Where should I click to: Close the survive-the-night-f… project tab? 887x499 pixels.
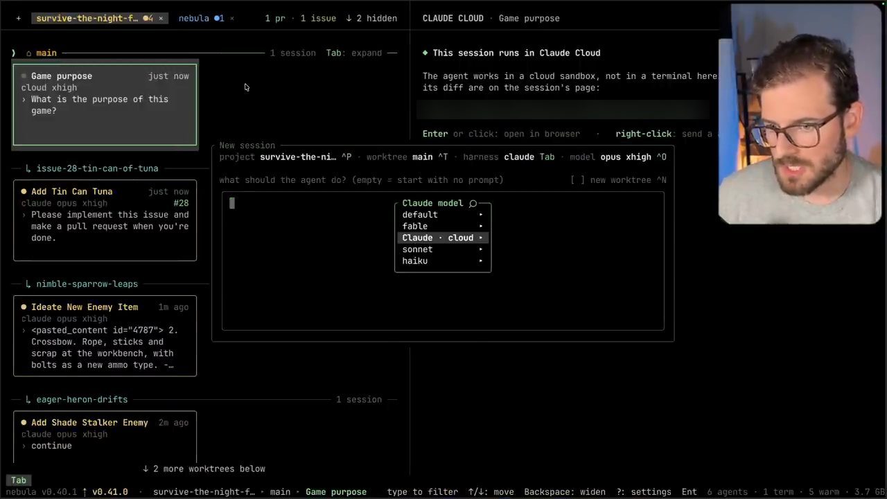coord(161,19)
